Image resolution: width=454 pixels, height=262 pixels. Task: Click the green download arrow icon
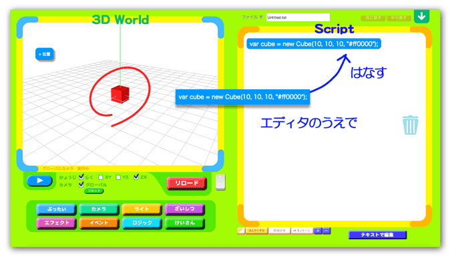(421, 16)
